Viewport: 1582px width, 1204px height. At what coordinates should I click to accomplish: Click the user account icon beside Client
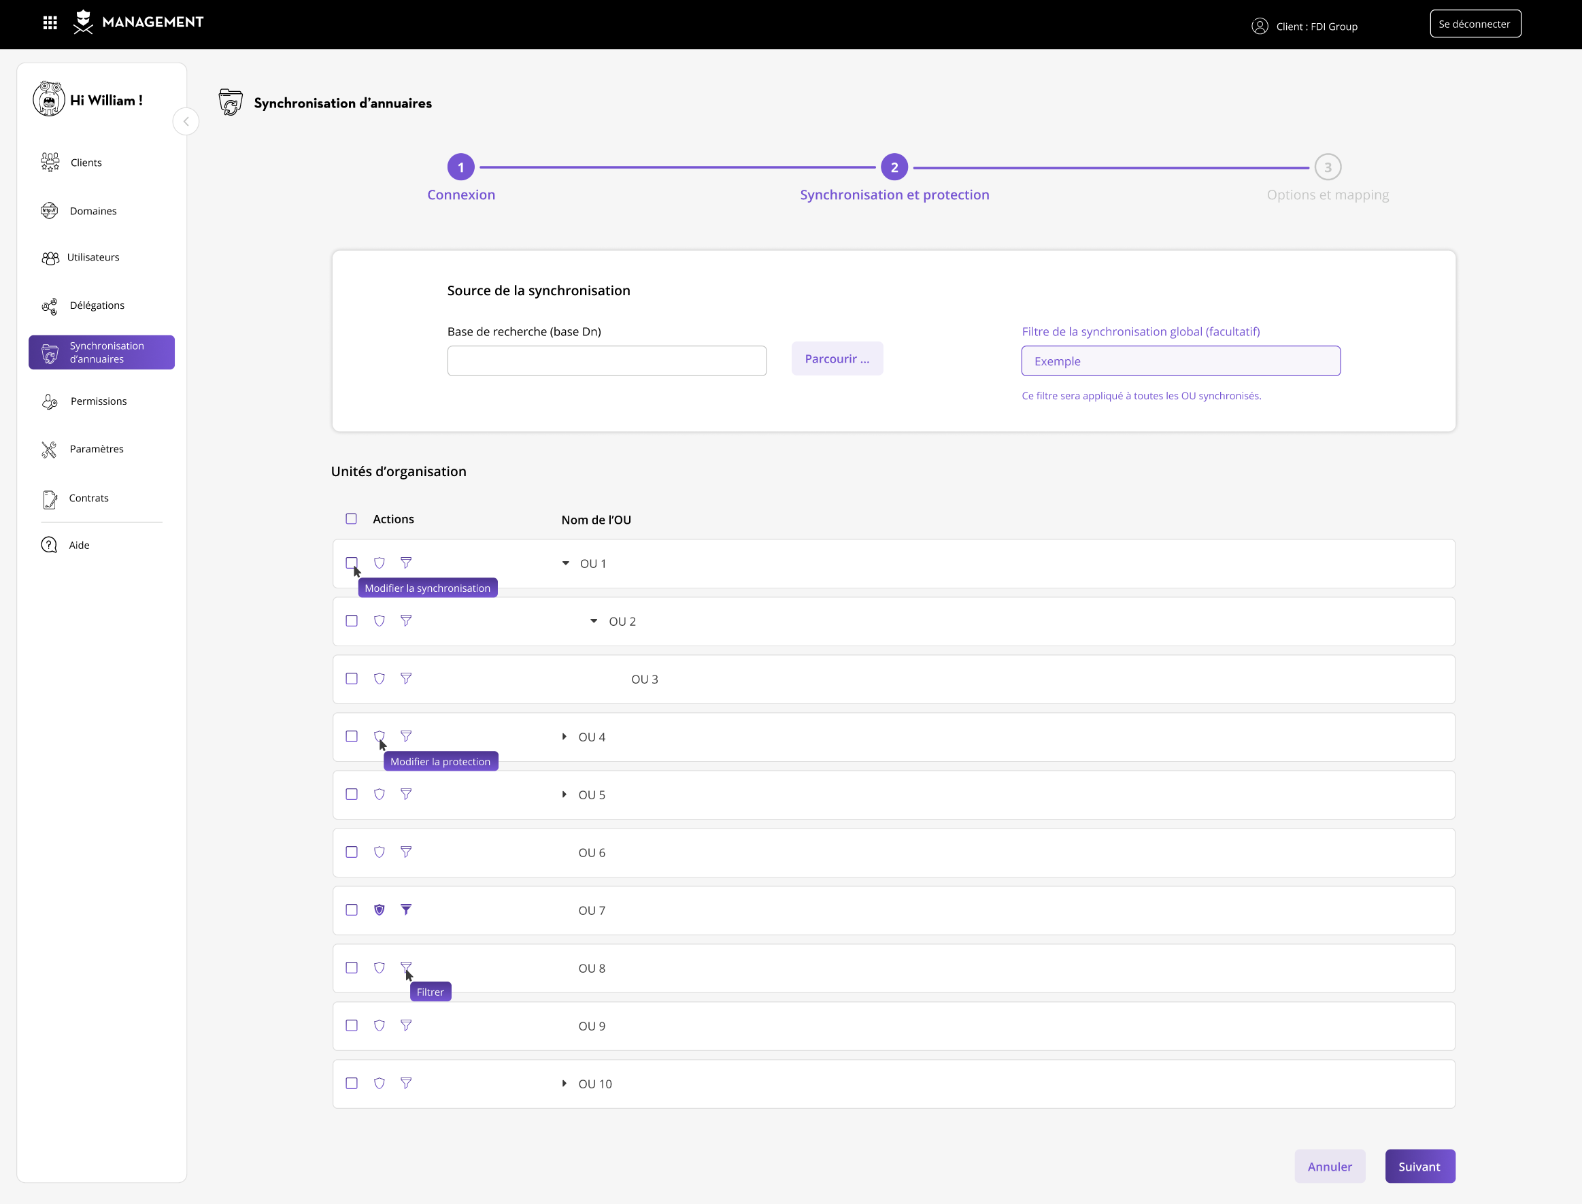pyautogui.click(x=1260, y=27)
